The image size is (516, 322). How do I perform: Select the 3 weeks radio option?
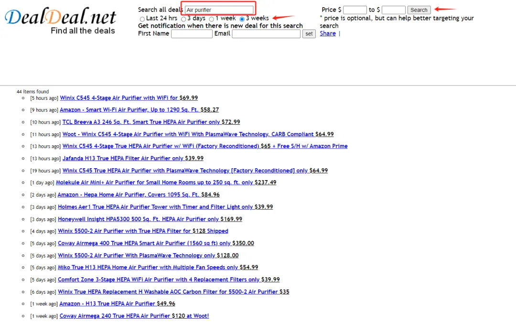pos(242,19)
